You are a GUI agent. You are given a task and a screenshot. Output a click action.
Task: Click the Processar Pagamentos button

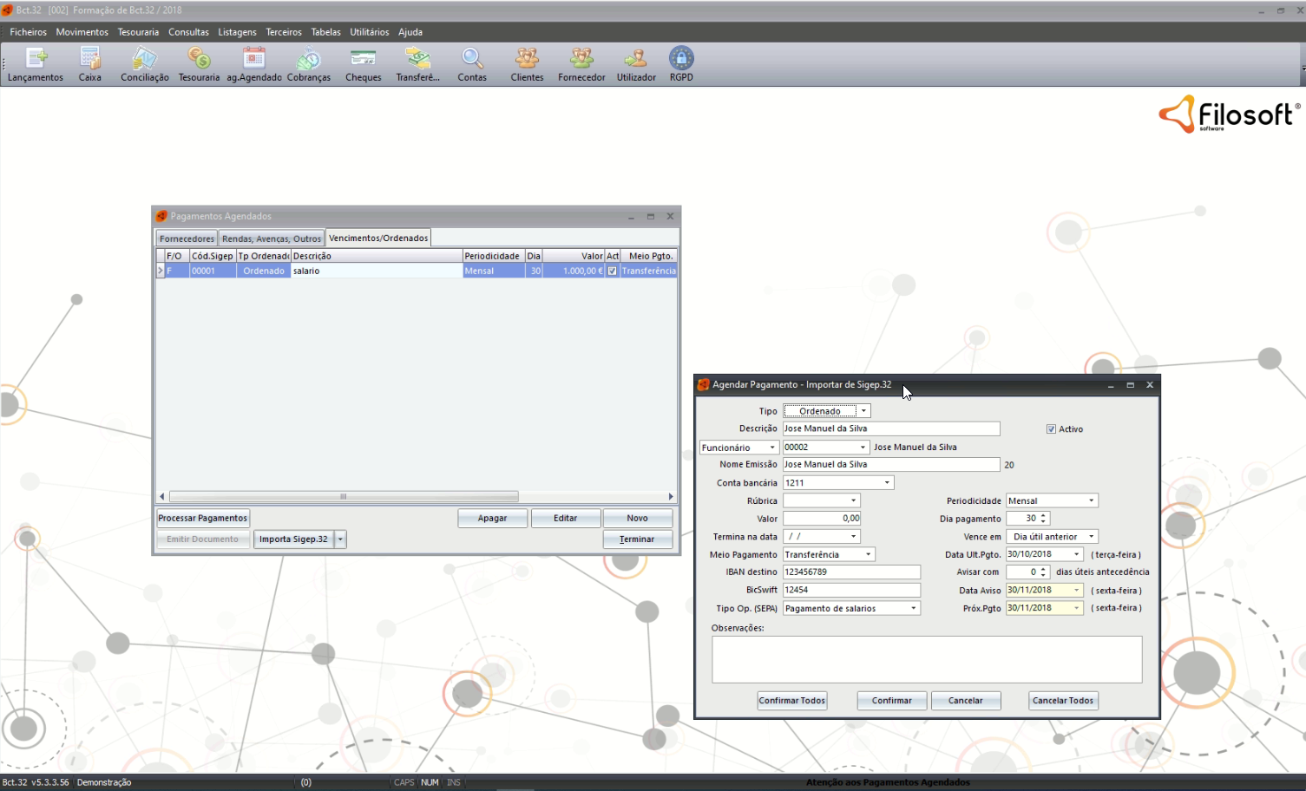pos(203,519)
